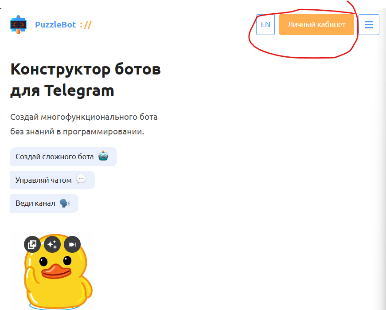This screenshot has height=310, width=386.
Task: Click the robot emoji in the bot badge
Action: (x=102, y=157)
